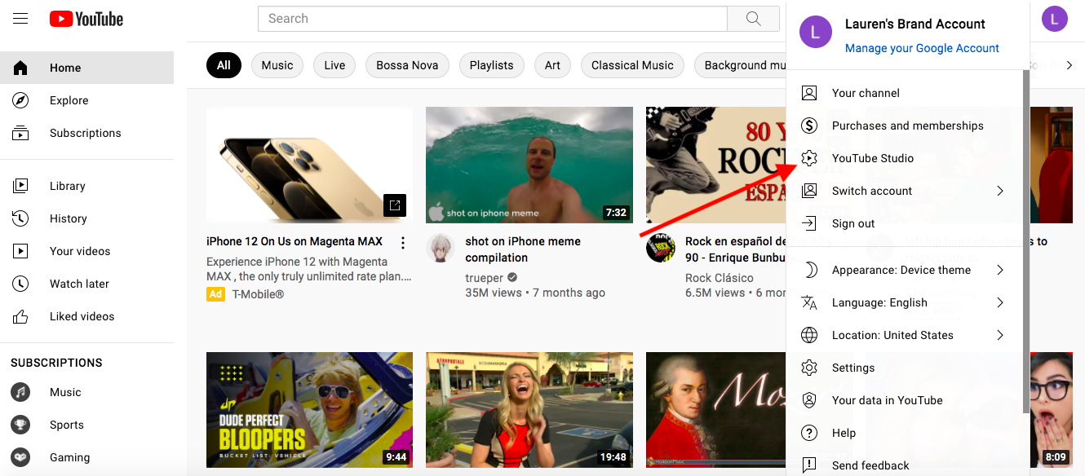Viewport: 1085px width, 476px height.
Task: Open the Dude Perfect Bloopers thumbnail
Action: (x=309, y=410)
